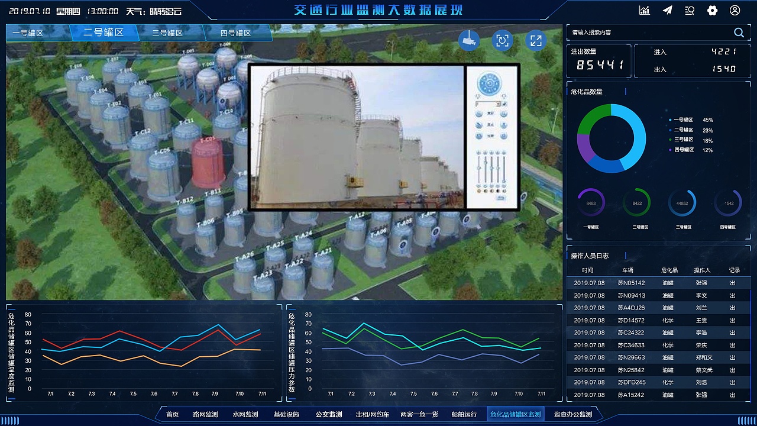
Task: Click log row with vehicle 苏DFD245
Action: tap(658, 382)
